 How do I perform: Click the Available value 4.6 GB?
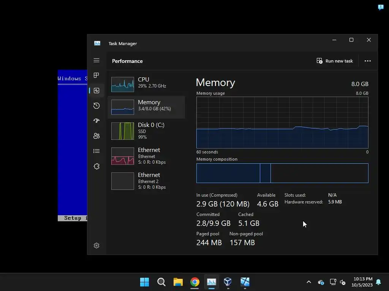(268, 204)
